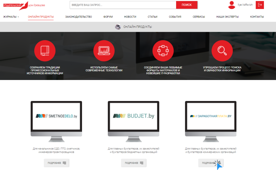
Task: Click the Издательский дом Гревцова logo
Action: (x=24, y=5)
